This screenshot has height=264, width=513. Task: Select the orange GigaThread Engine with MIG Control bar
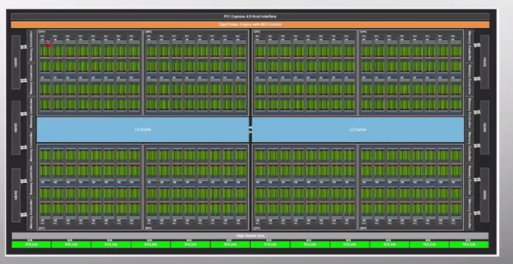pyautogui.click(x=250, y=25)
